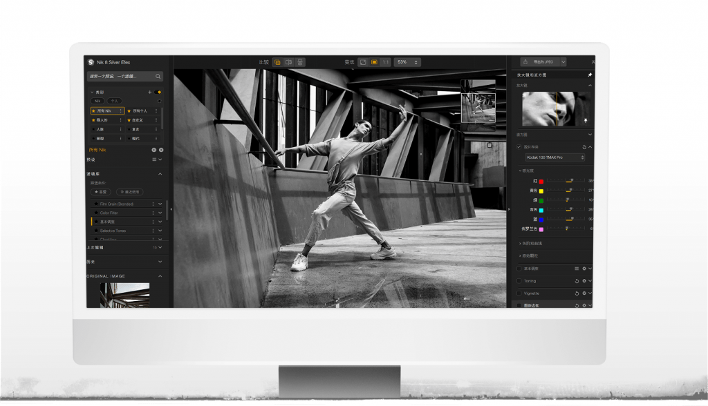Click the search magnifier icon in preset search
This screenshot has width=708, height=406.
pos(158,76)
